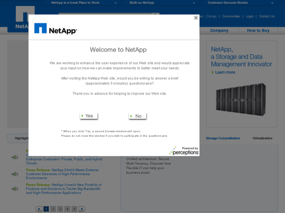Open the How to Buy menu tab
Viewport: 285px width, 213px height.
point(258,30)
